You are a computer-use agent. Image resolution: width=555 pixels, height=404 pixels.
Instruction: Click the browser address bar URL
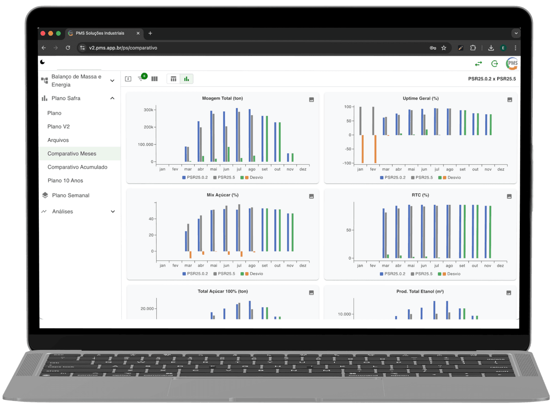pos(123,48)
